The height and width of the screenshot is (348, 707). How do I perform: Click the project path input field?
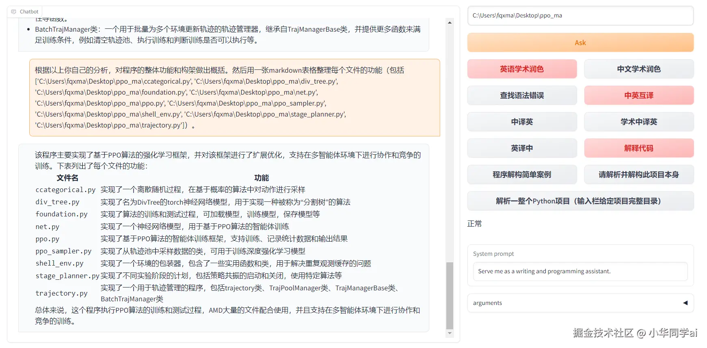click(x=580, y=16)
